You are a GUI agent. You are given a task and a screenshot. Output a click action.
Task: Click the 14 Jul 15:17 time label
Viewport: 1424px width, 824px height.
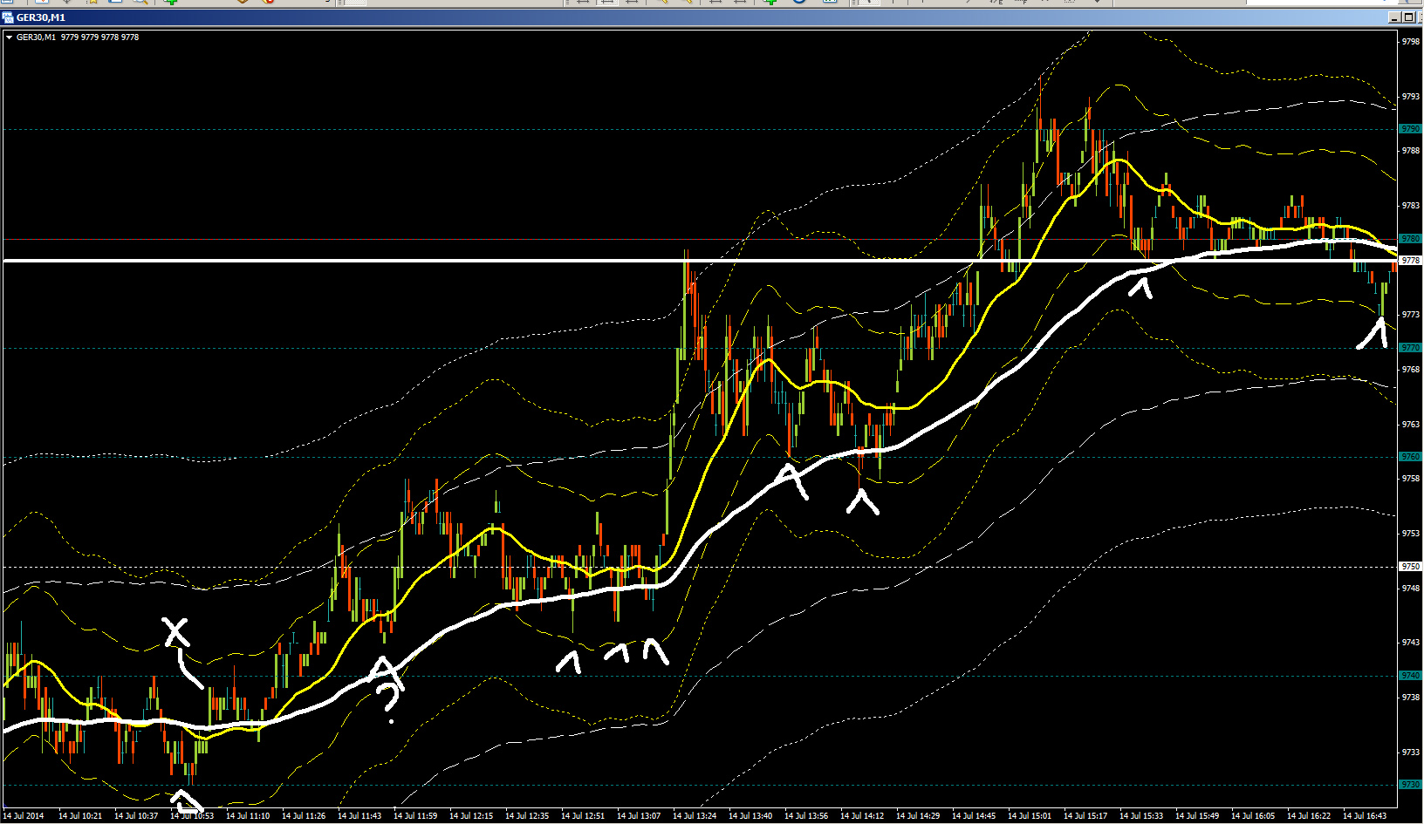click(x=1085, y=816)
